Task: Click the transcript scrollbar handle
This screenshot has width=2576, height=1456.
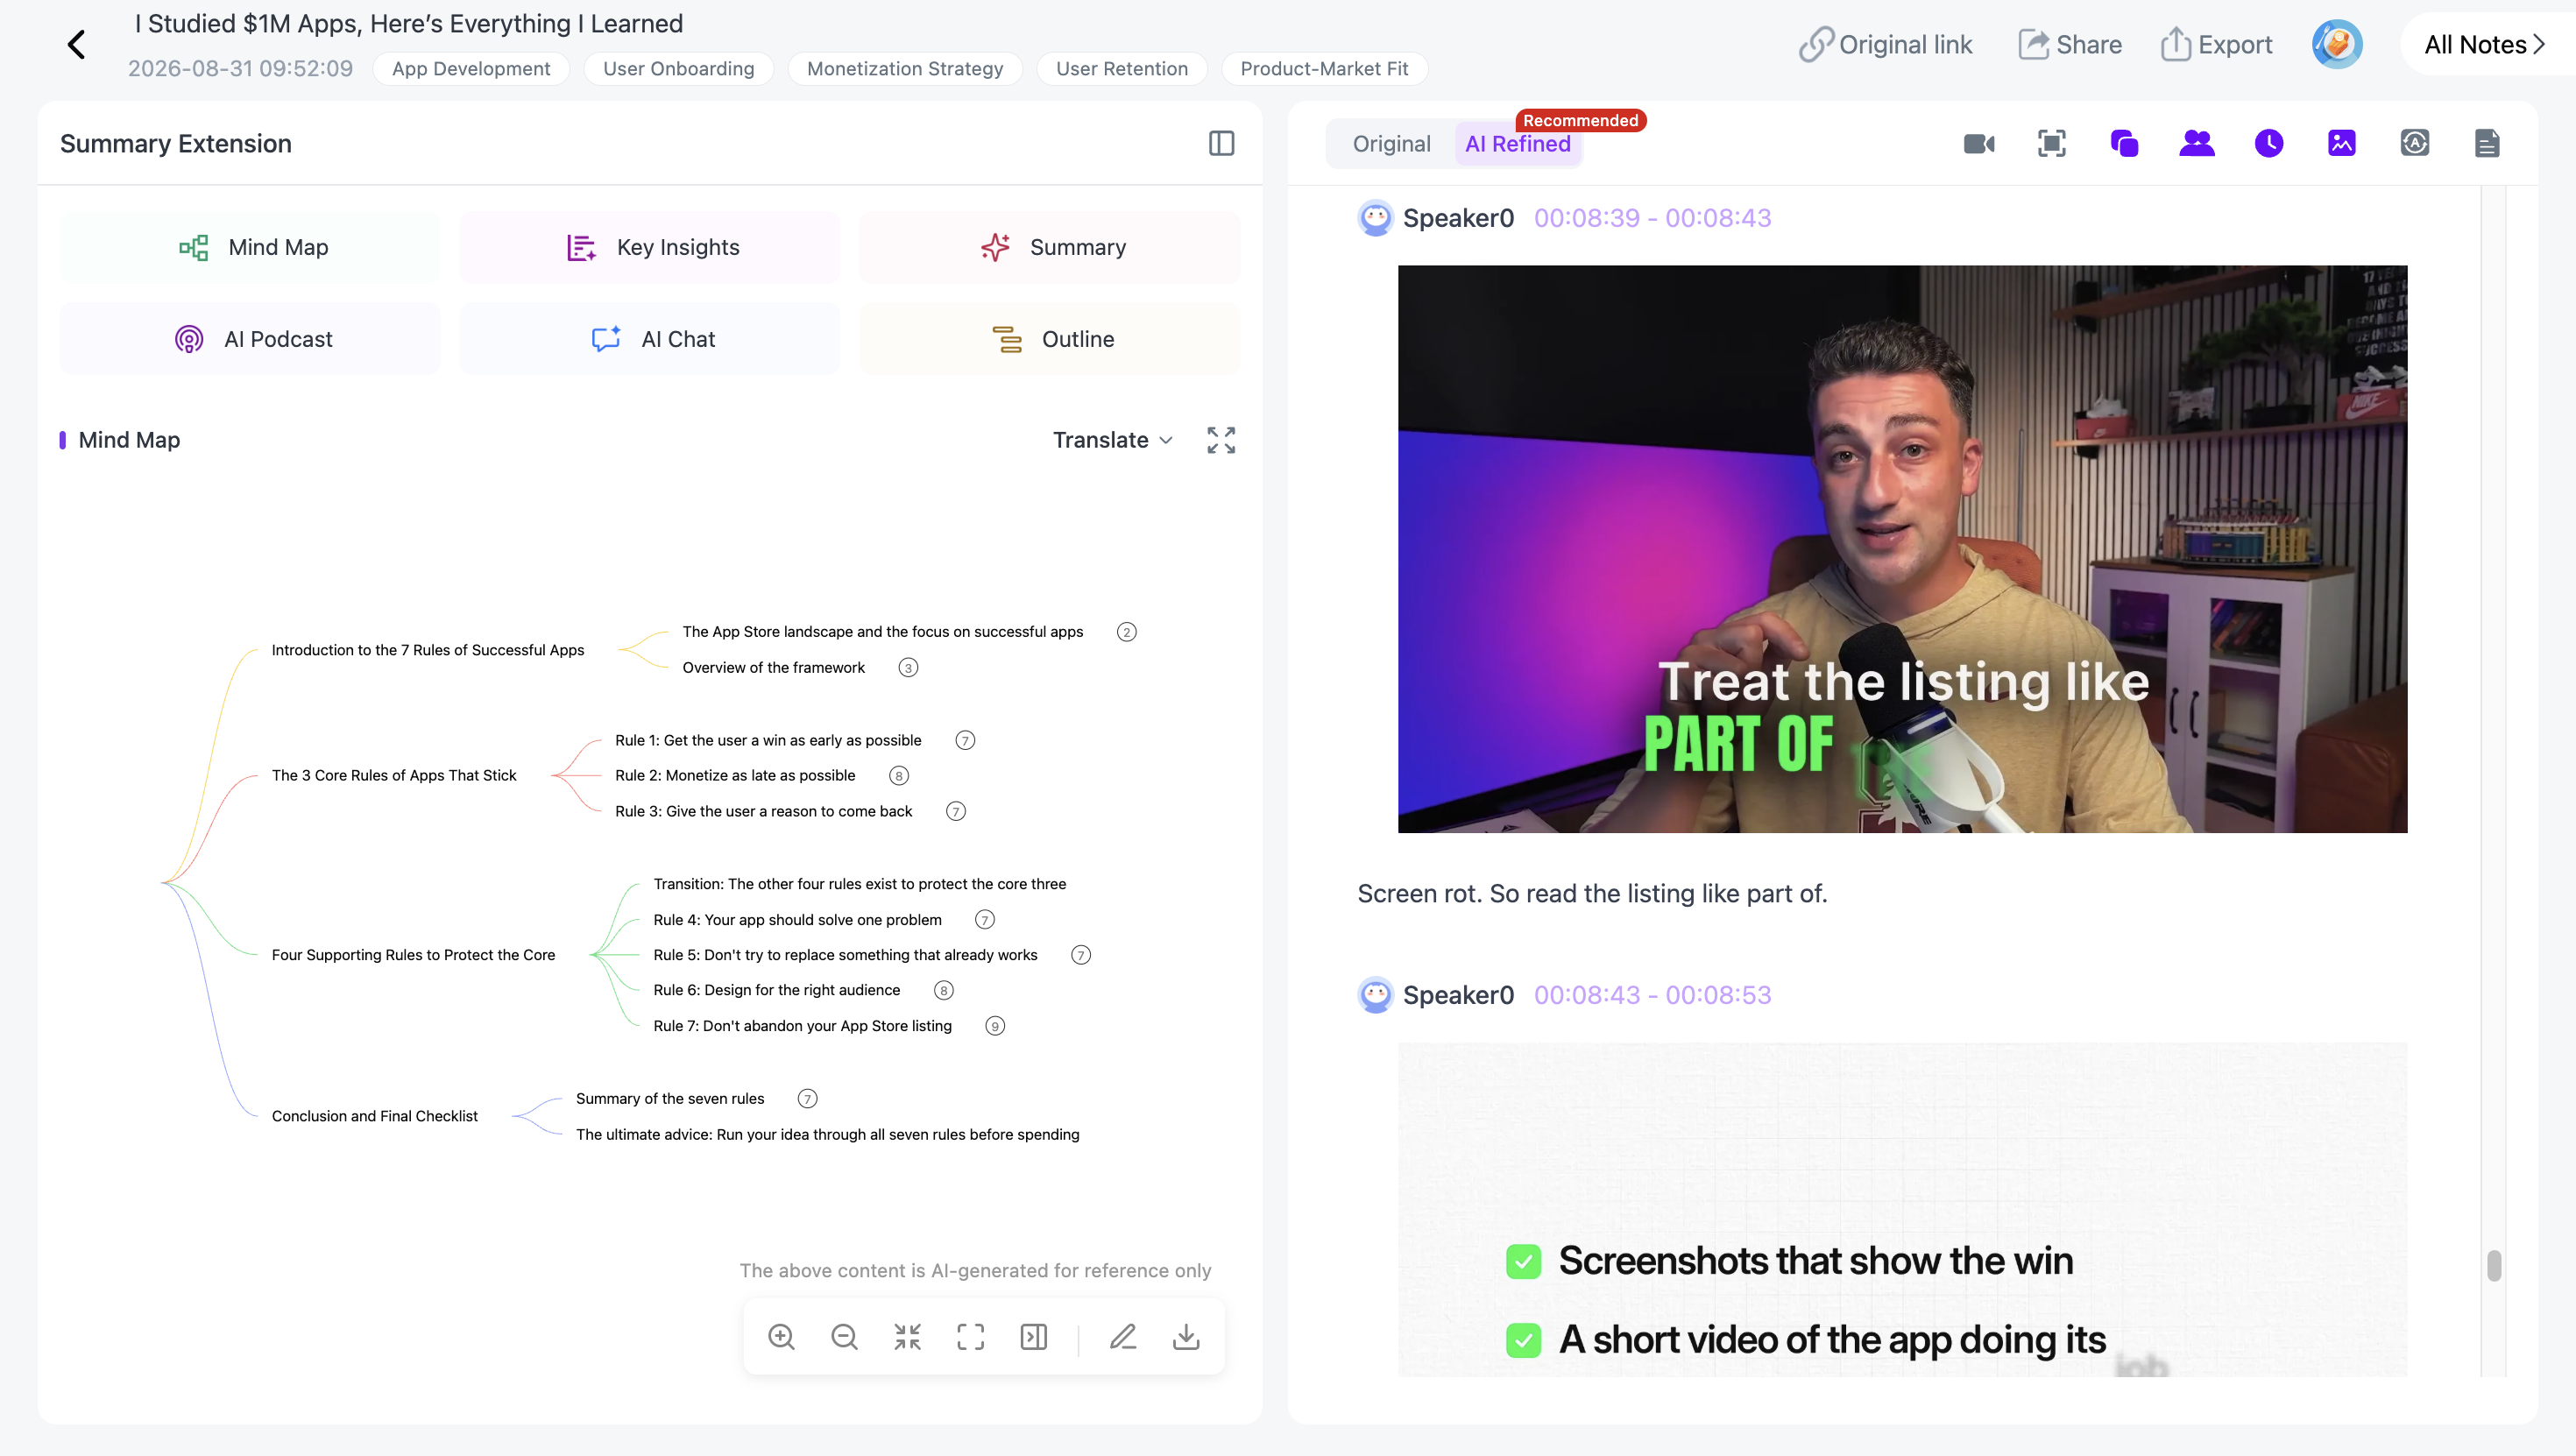Action: 2494,1265
